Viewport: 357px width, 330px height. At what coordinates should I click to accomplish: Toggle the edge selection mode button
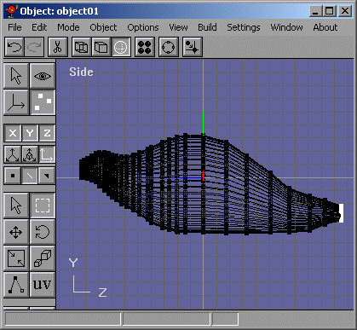coord(30,176)
